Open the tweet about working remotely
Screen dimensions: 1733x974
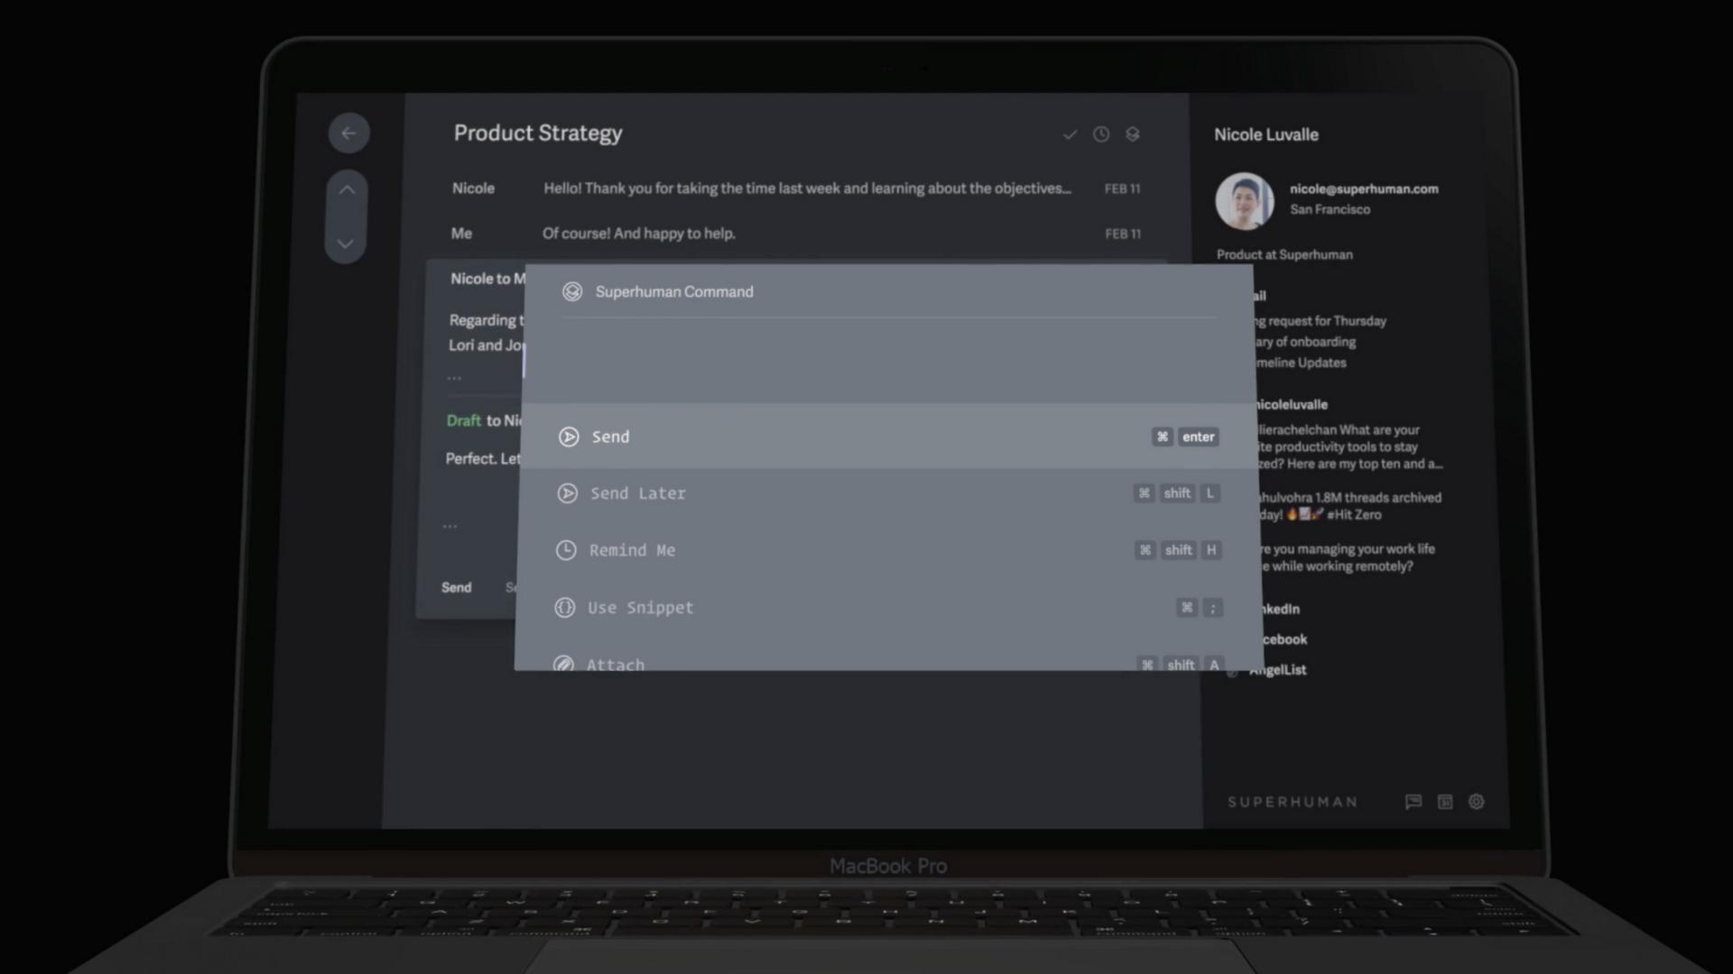pos(1348,557)
